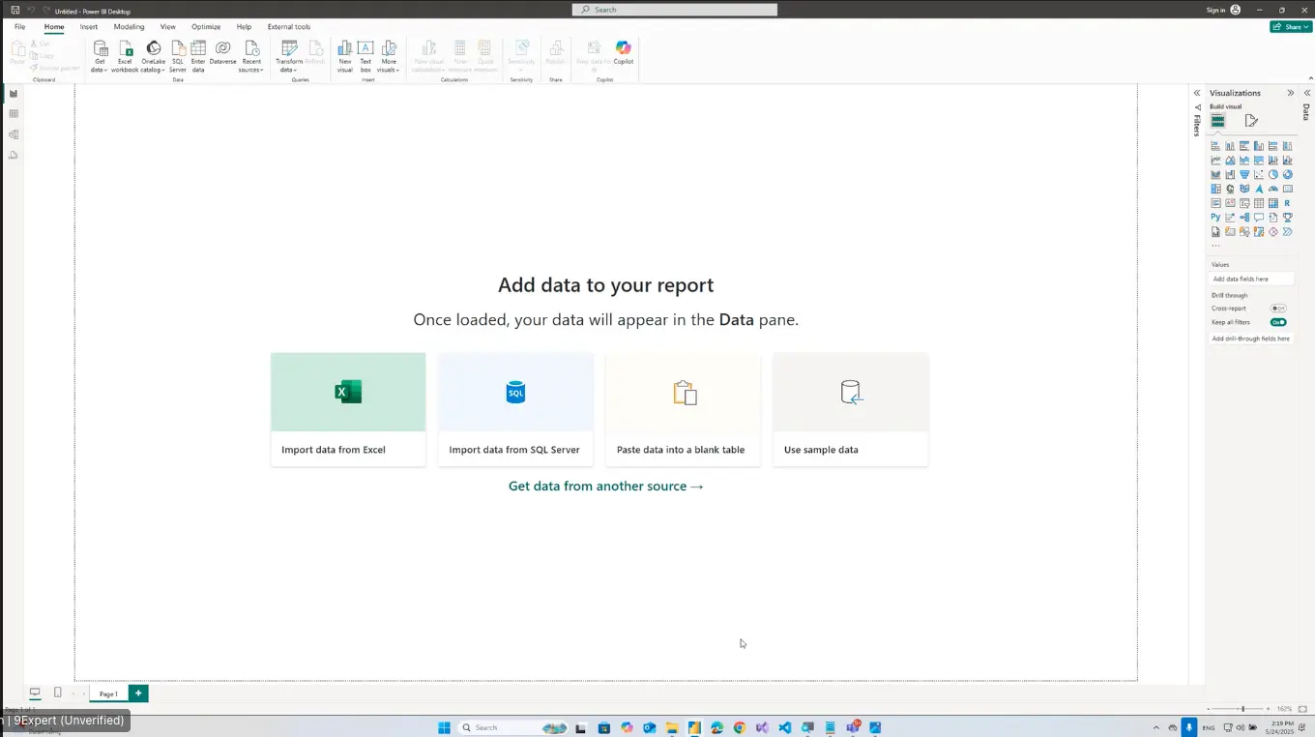Click Import data from SQL Server card

515,409
